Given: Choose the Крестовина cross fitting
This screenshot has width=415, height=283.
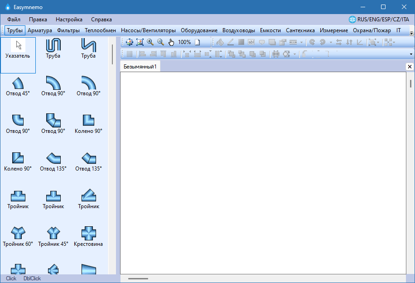Looking at the screenshot, I should (88, 237).
